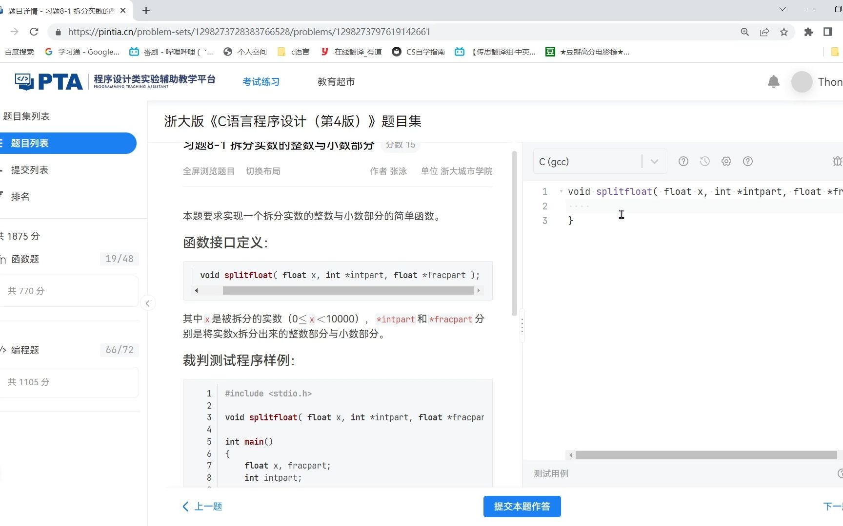Open 传思翻译组 bookmark
The width and height of the screenshot is (843, 526).
pos(495,52)
